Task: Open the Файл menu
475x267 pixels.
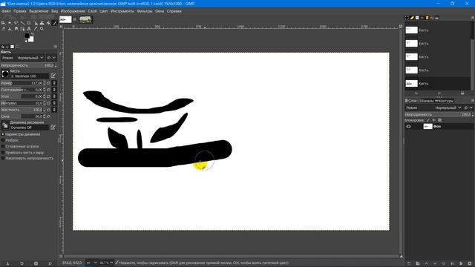Action: pyautogui.click(x=6, y=11)
